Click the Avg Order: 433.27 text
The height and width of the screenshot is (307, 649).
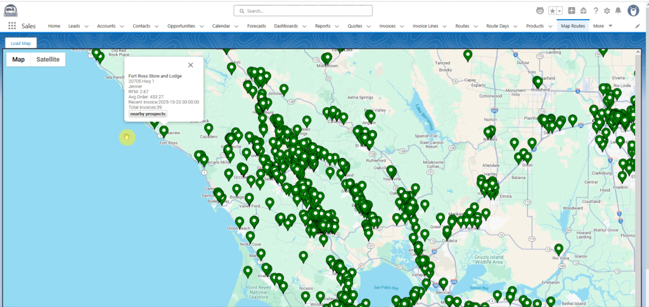[x=146, y=96]
